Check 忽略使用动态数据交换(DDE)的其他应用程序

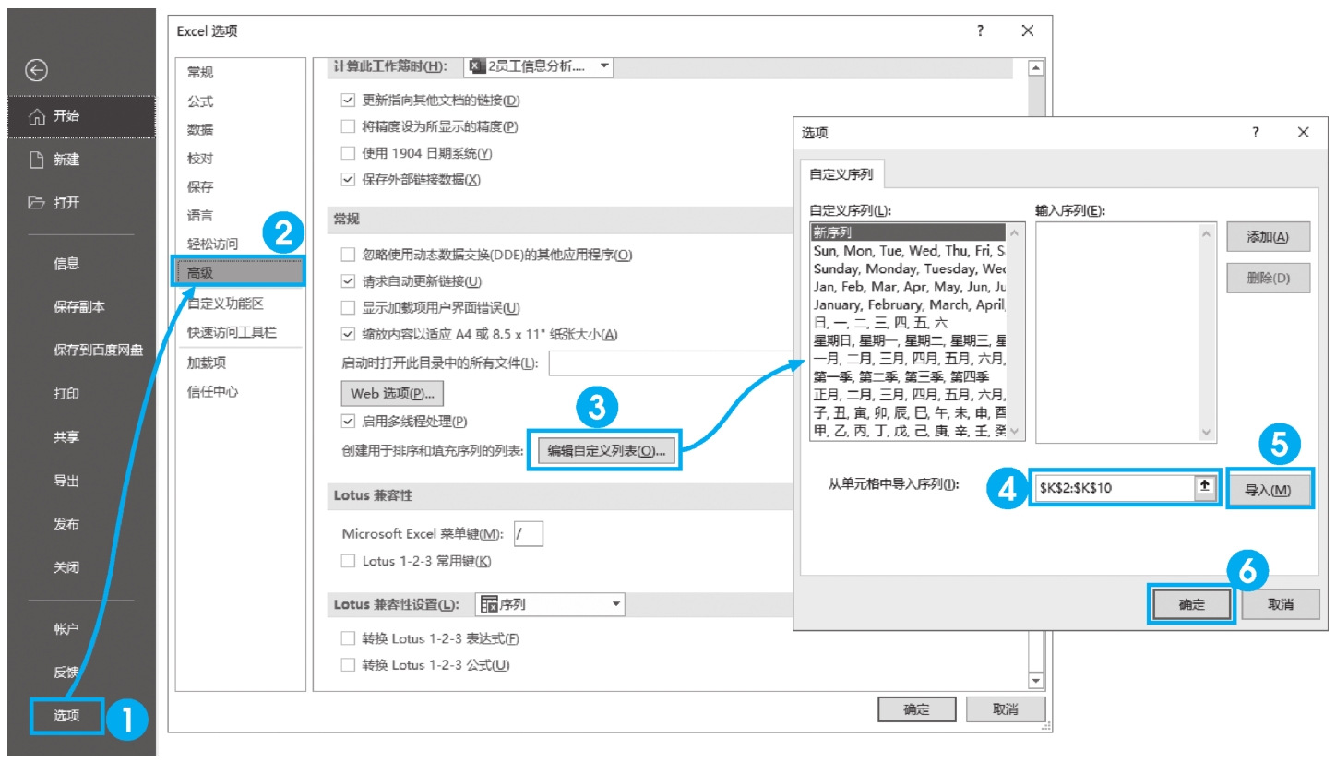(x=348, y=255)
